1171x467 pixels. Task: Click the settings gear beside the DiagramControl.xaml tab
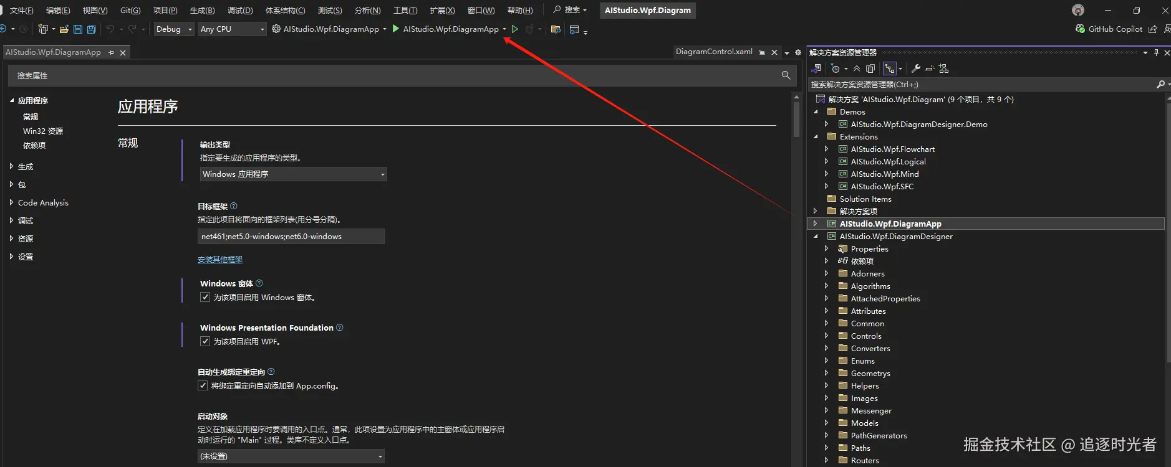pos(798,52)
